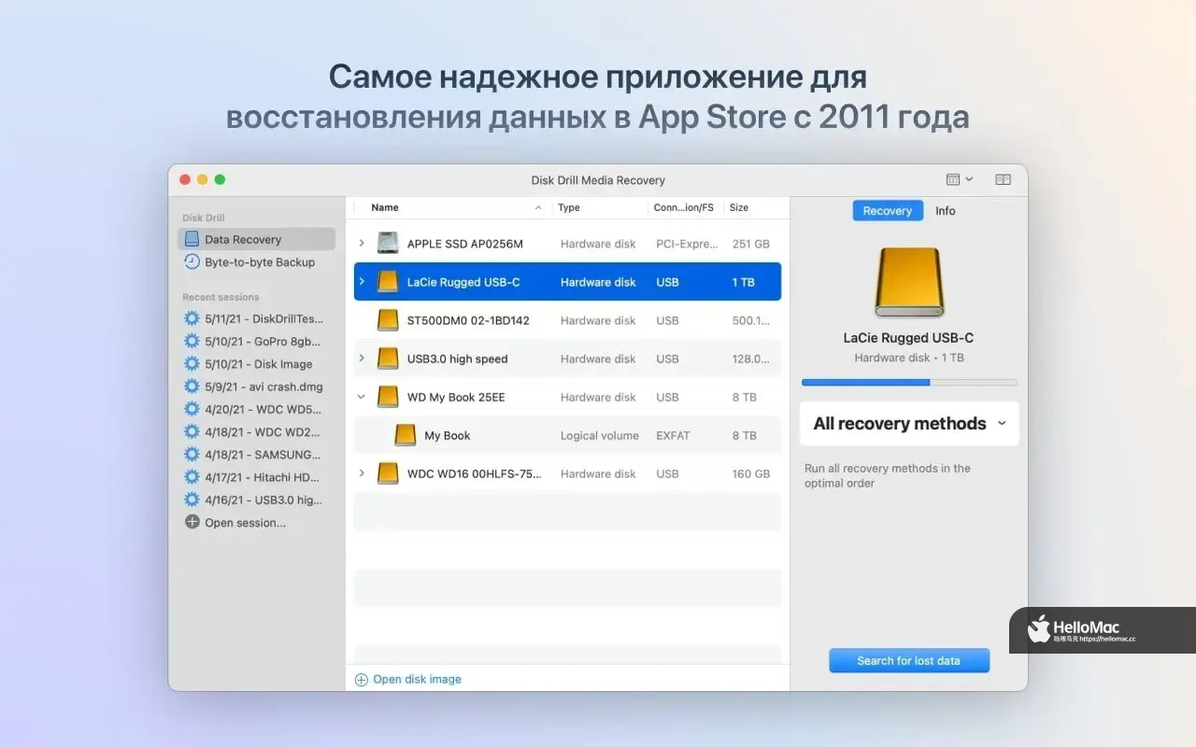This screenshot has width=1196, height=747.
Task: Click the 160 GB size cell
Action: [751, 473]
